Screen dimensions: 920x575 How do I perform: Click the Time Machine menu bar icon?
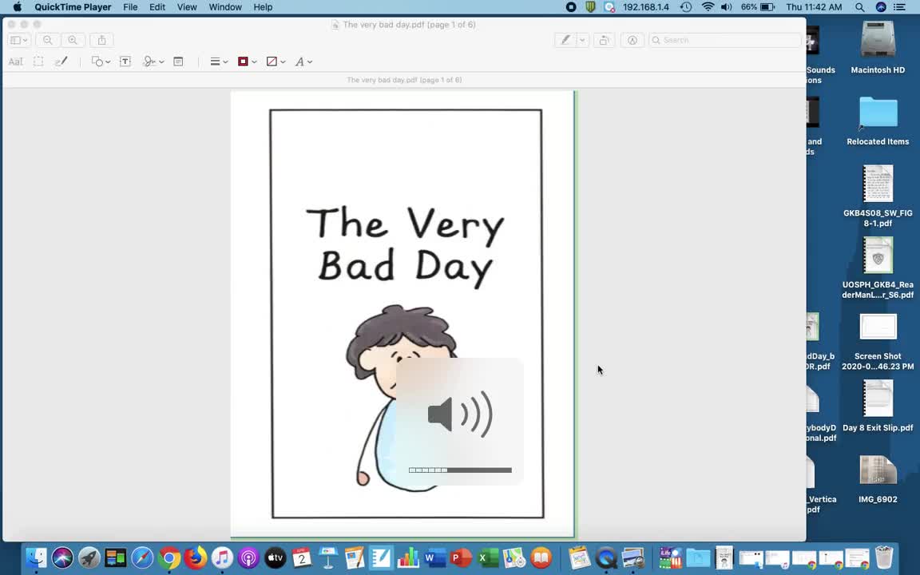point(686,7)
